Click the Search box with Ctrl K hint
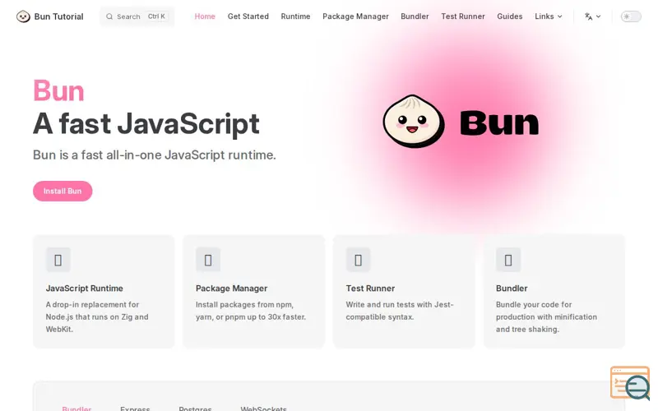Screen dimensions: 658x411 (x=137, y=16)
